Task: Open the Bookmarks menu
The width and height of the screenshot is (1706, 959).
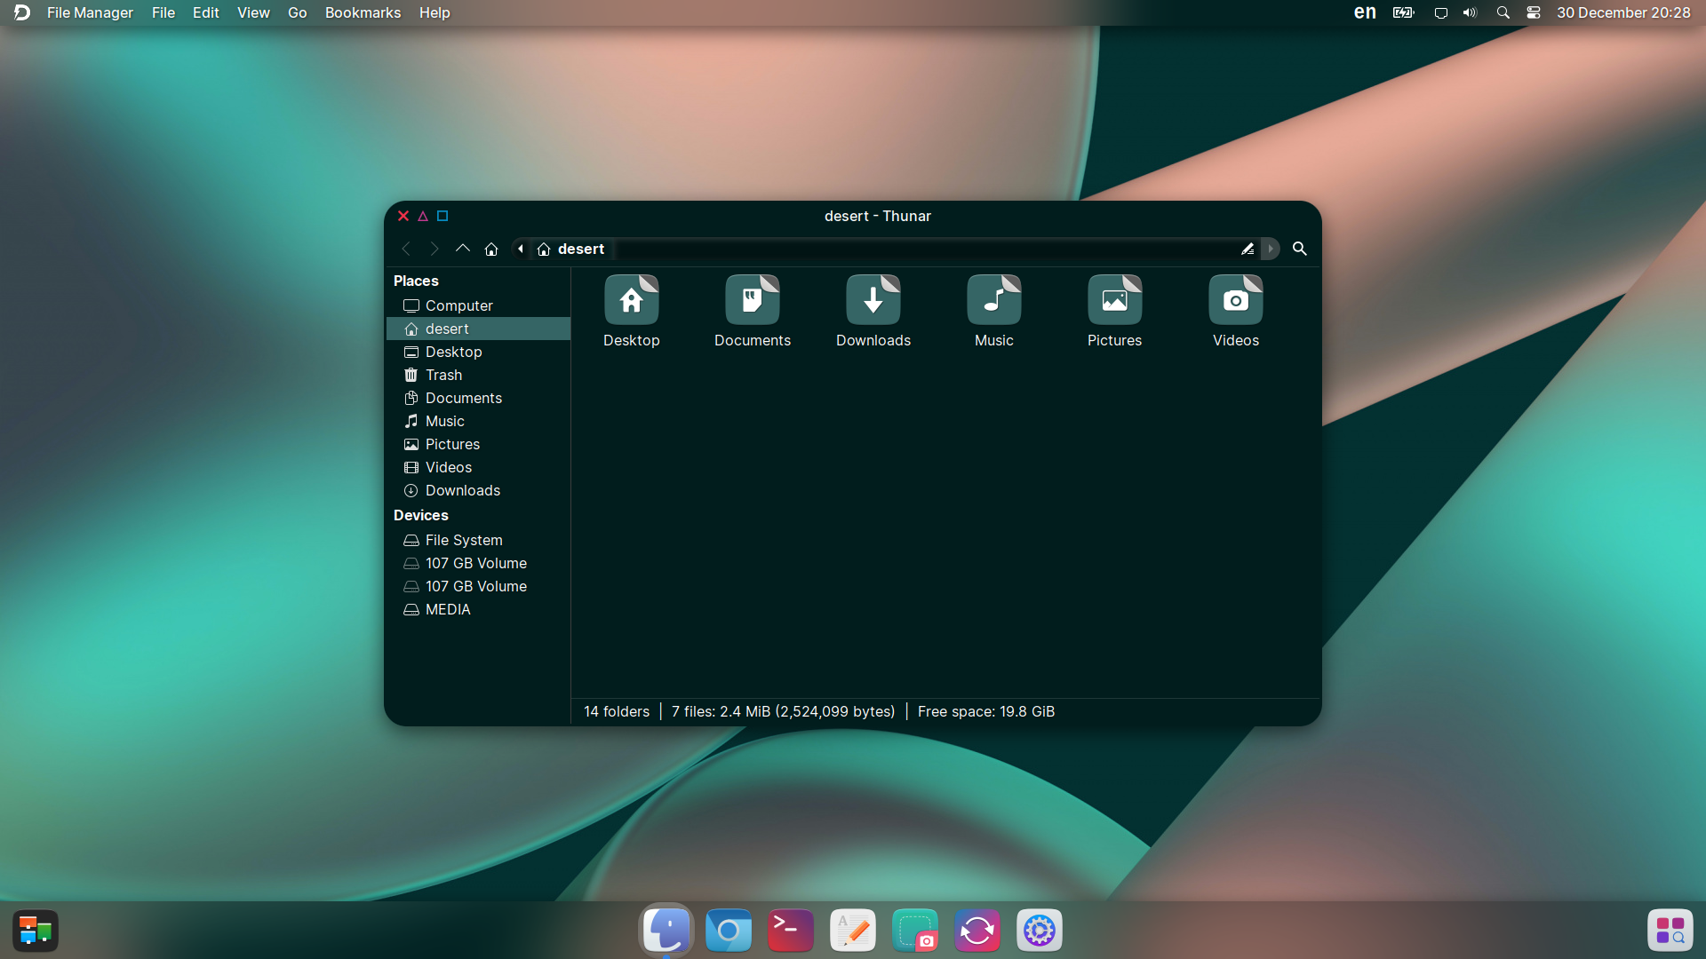Action: pos(363,12)
